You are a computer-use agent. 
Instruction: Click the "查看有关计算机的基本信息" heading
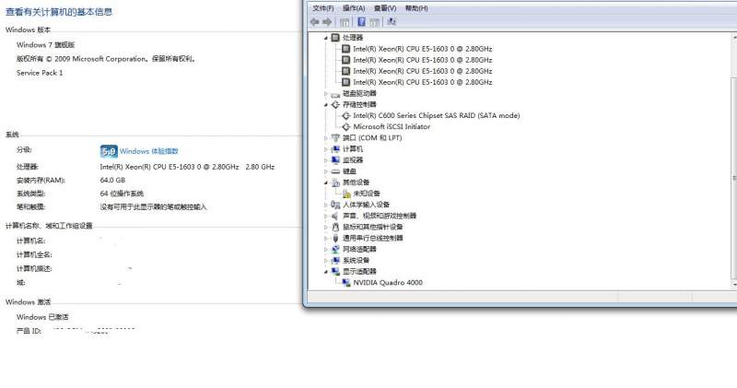coord(59,12)
